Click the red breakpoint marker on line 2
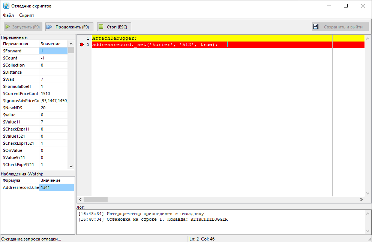The width and height of the screenshot is (372, 242). 82,45
